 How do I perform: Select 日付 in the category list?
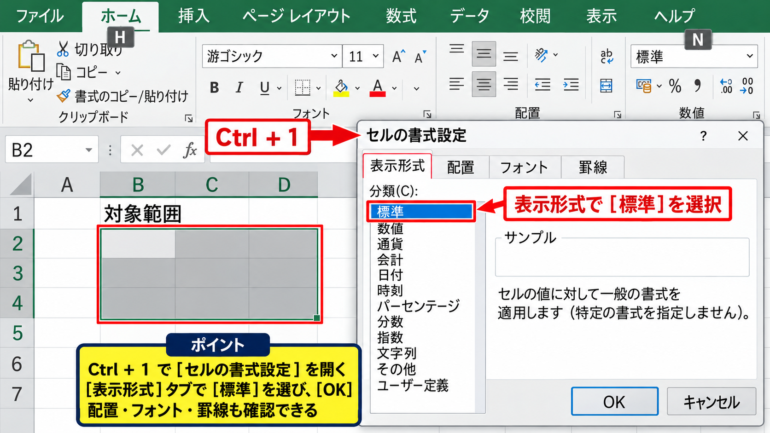pyautogui.click(x=390, y=275)
